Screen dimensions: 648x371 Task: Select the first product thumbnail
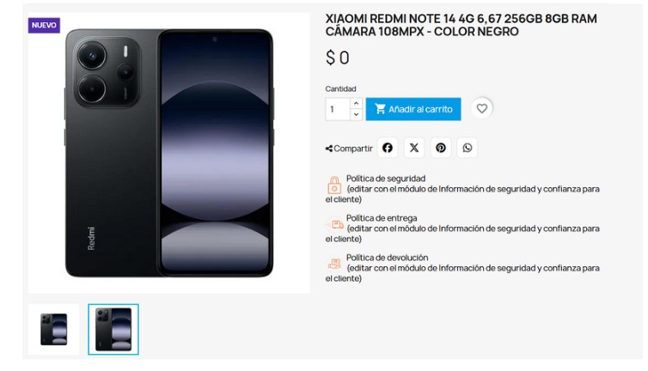54,329
